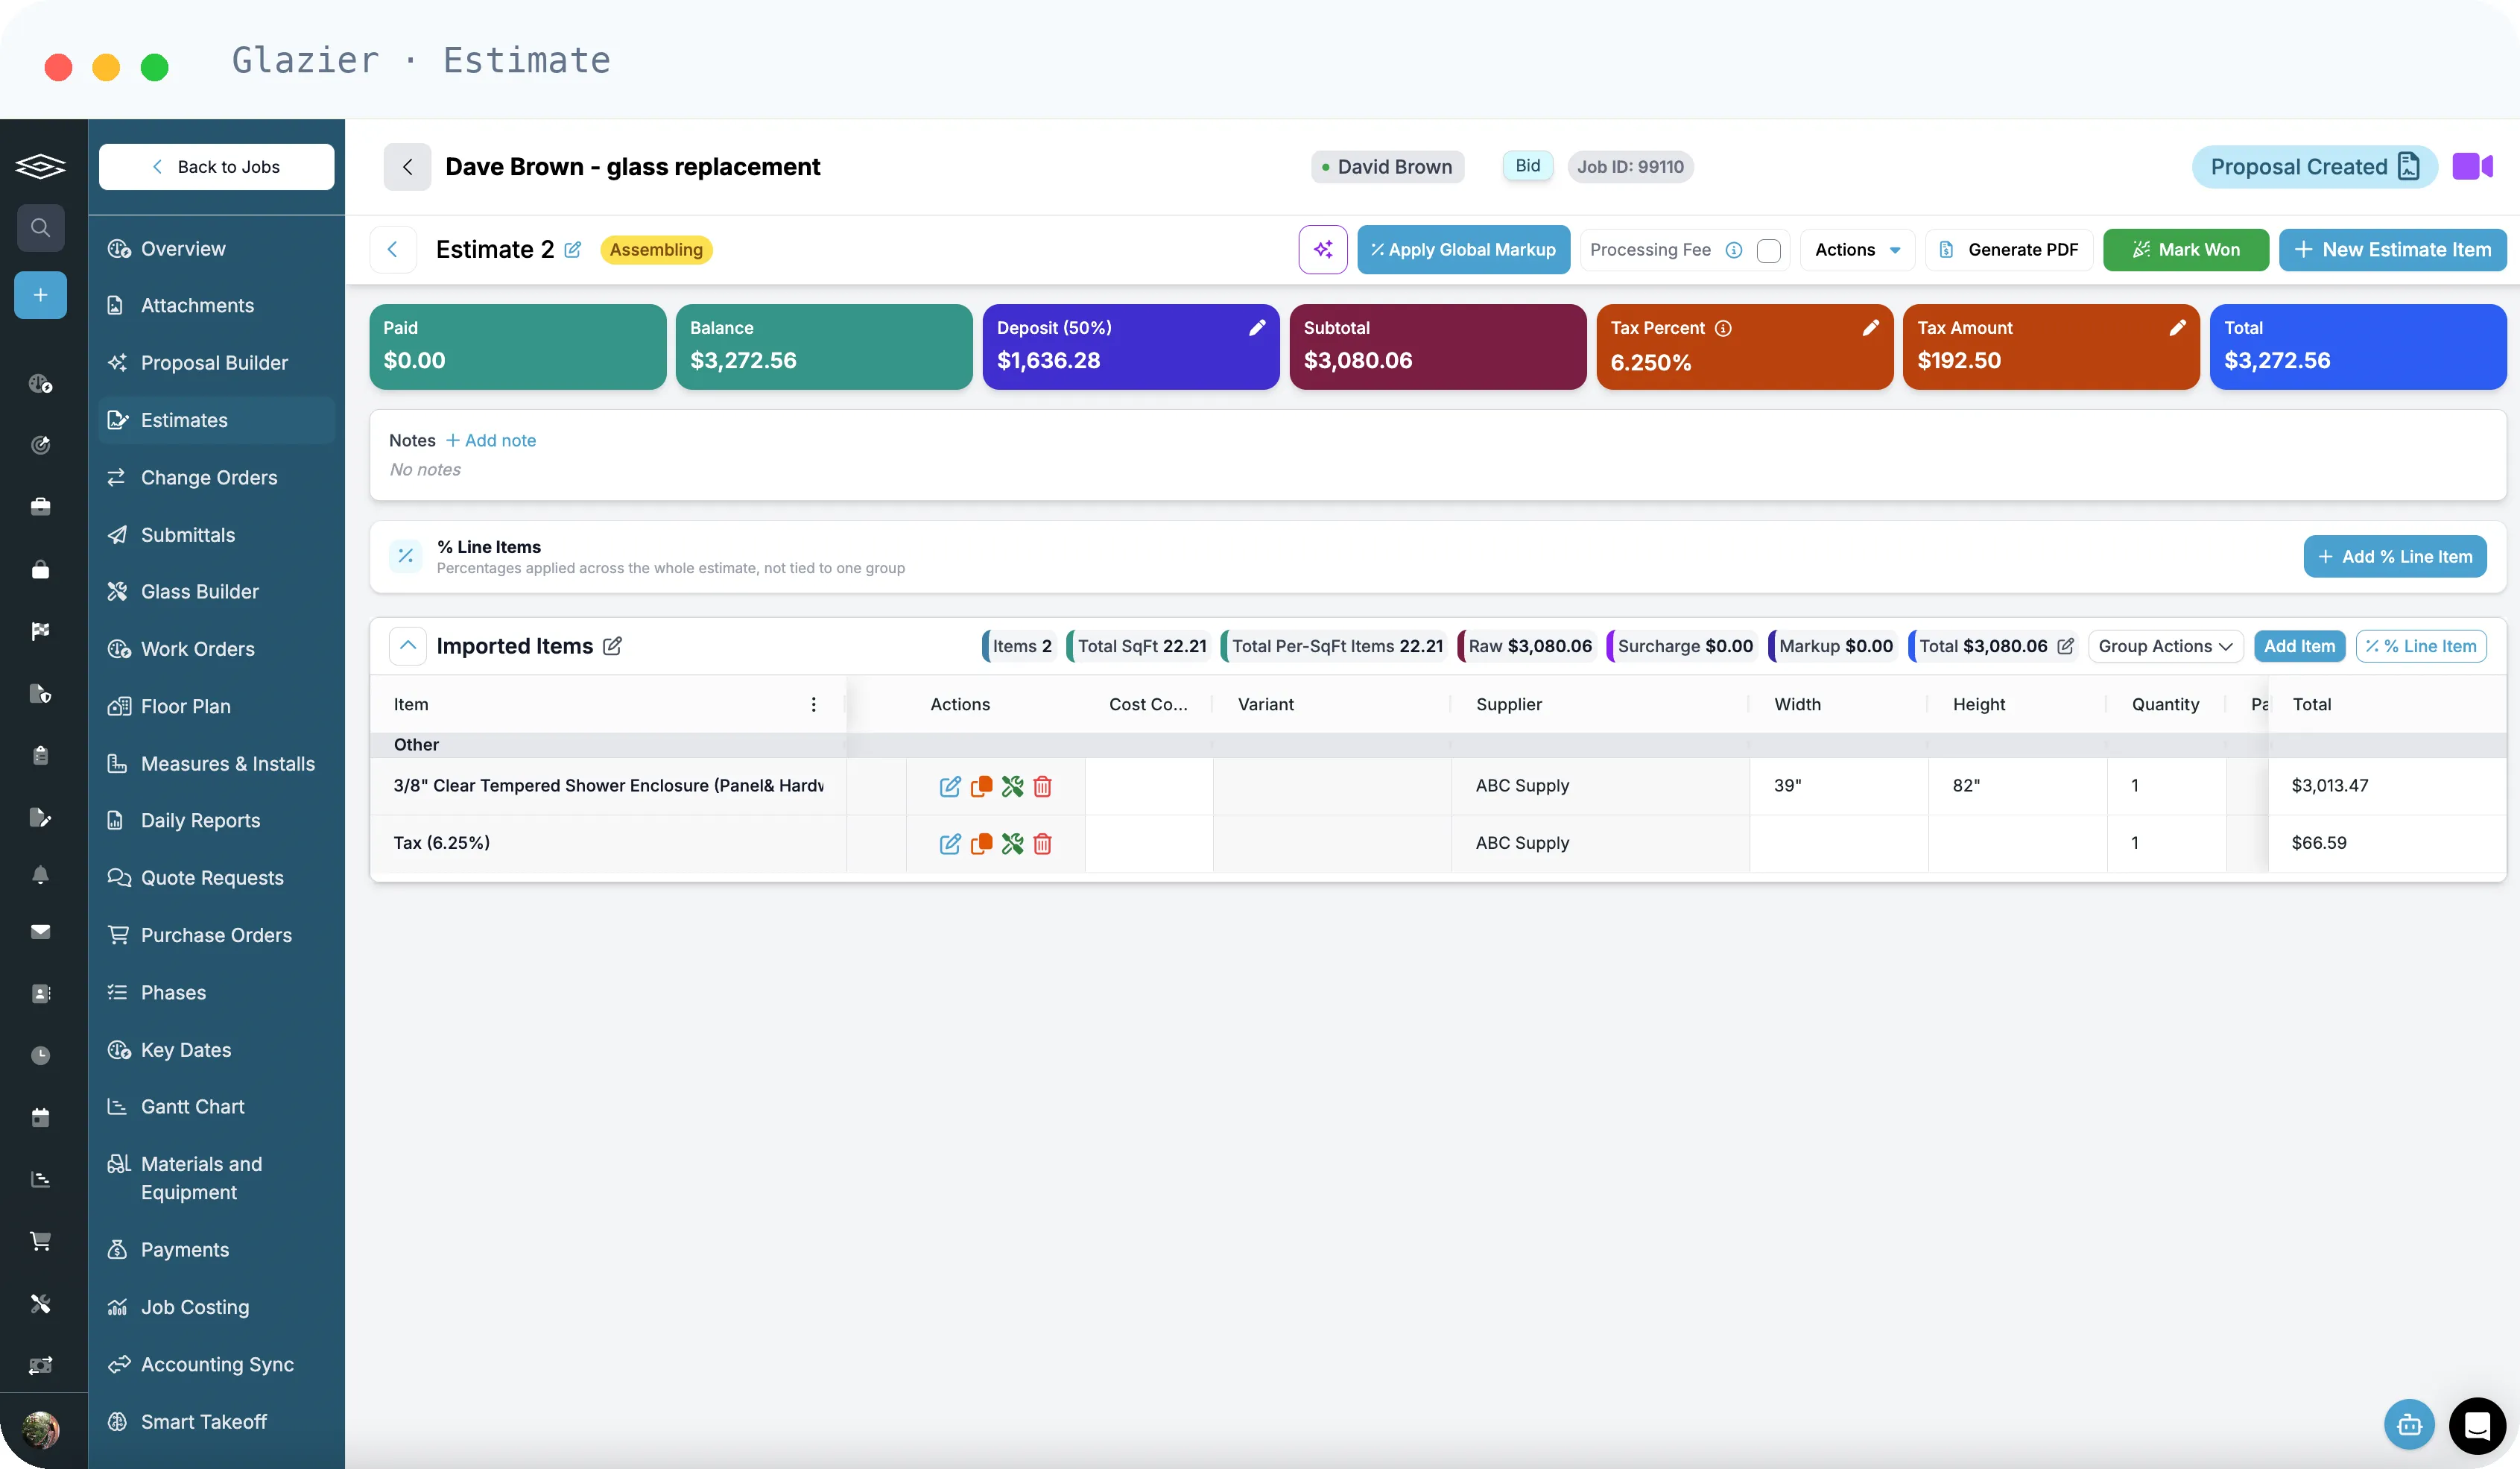Screen dimensions: 2520x1469
Task: Open the robot assistant button
Action: click(2409, 1425)
